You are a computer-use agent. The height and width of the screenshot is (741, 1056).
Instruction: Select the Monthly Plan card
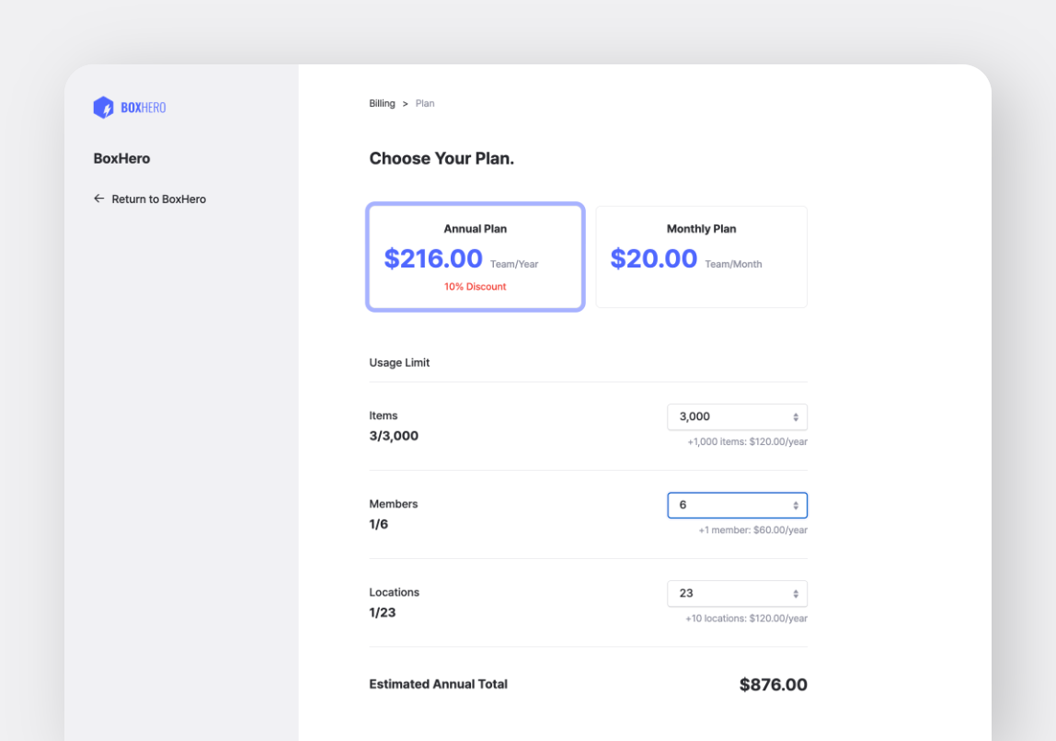pos(701,256)
